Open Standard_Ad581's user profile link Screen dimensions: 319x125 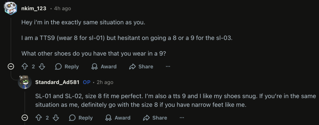click(57, 82)
